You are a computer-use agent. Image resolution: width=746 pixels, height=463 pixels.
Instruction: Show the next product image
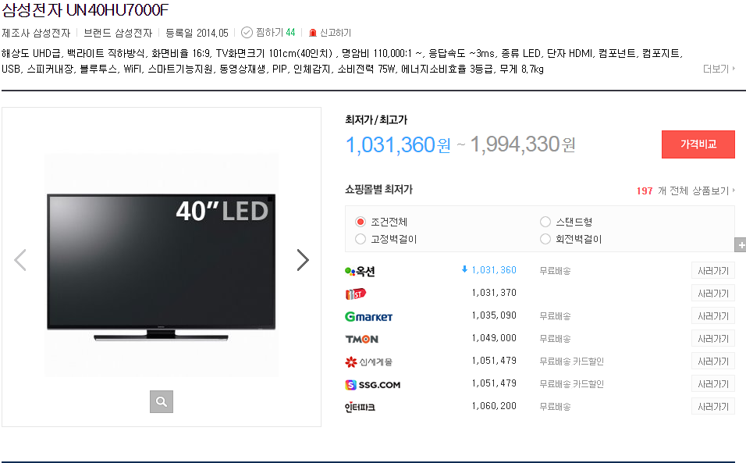(303, 260)
